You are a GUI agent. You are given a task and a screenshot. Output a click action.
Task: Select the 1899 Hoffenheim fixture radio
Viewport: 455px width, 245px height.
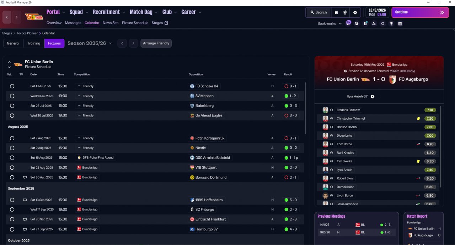(x=12, y=200)
